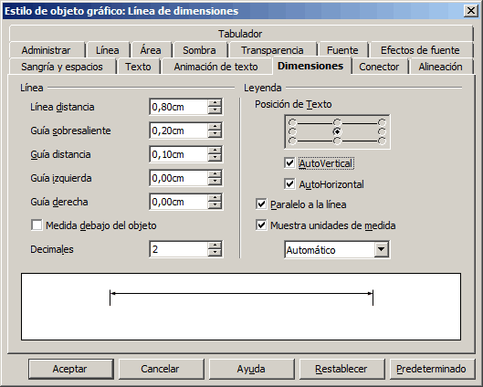This screenshot has width=483, height=387.
Task: Toggle Paralelo a la línea checkbox
Action: click(x=261, y=204)
